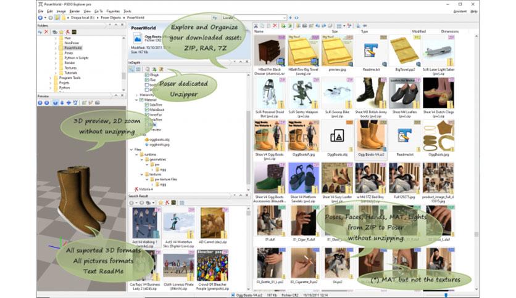Viewport: 516px width, 298px height.
Task: Expand the Python n Scripts folder
Action: click(x=56, y=58)
